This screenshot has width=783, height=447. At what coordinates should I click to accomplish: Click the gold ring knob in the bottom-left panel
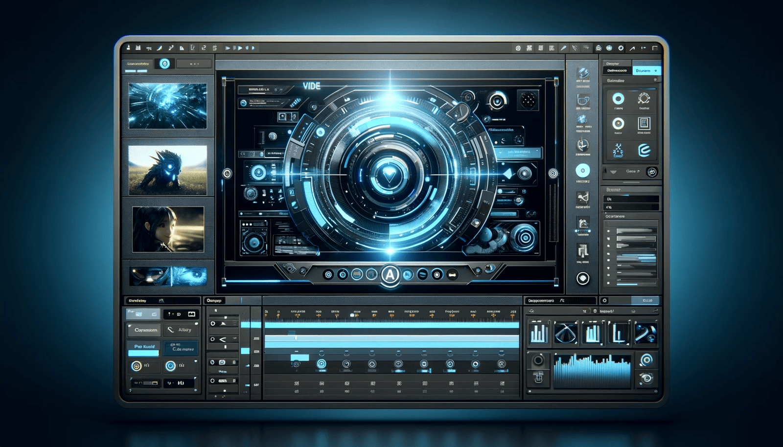(x=137, y=366)
